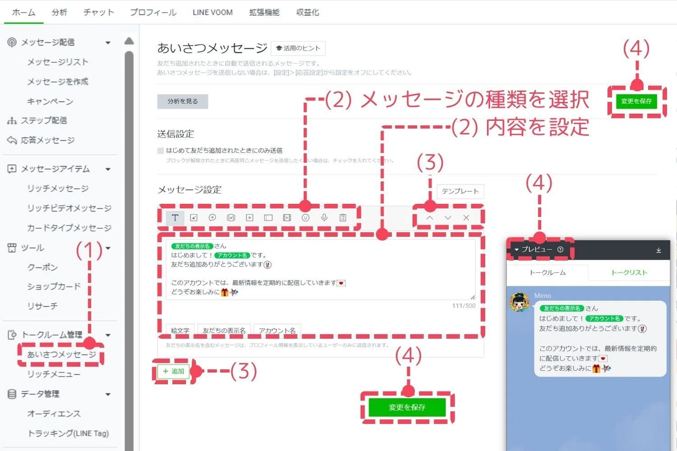
Task: Enable はじめて友だち追加されたときにのみ送信 checkbox
Action: (161, 151)
